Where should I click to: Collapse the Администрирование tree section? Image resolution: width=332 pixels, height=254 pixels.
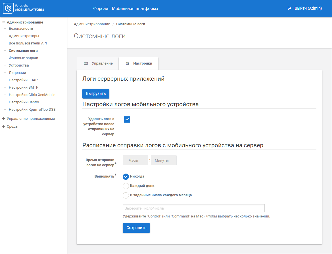4,22
